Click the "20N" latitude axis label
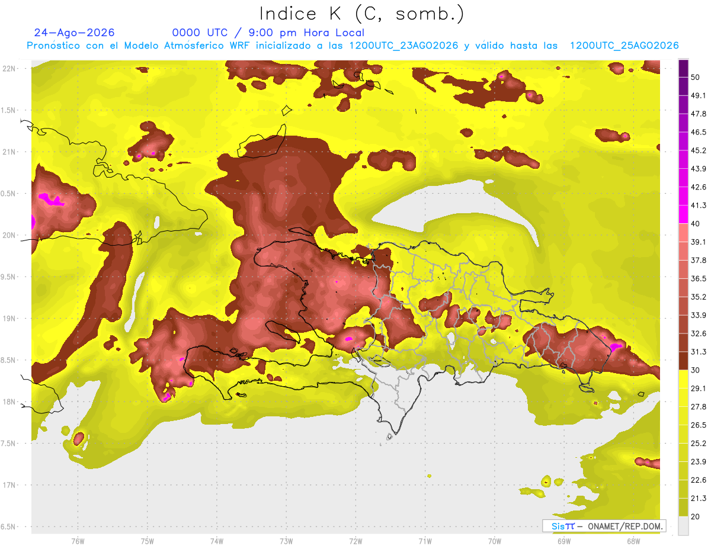 [x=9, y=235]
